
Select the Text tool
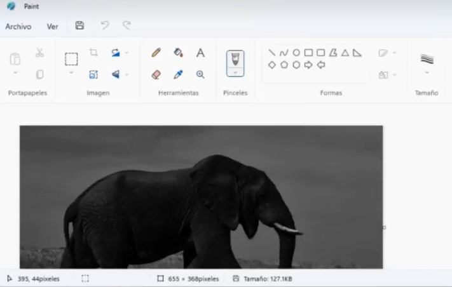[x=200, y=53]
